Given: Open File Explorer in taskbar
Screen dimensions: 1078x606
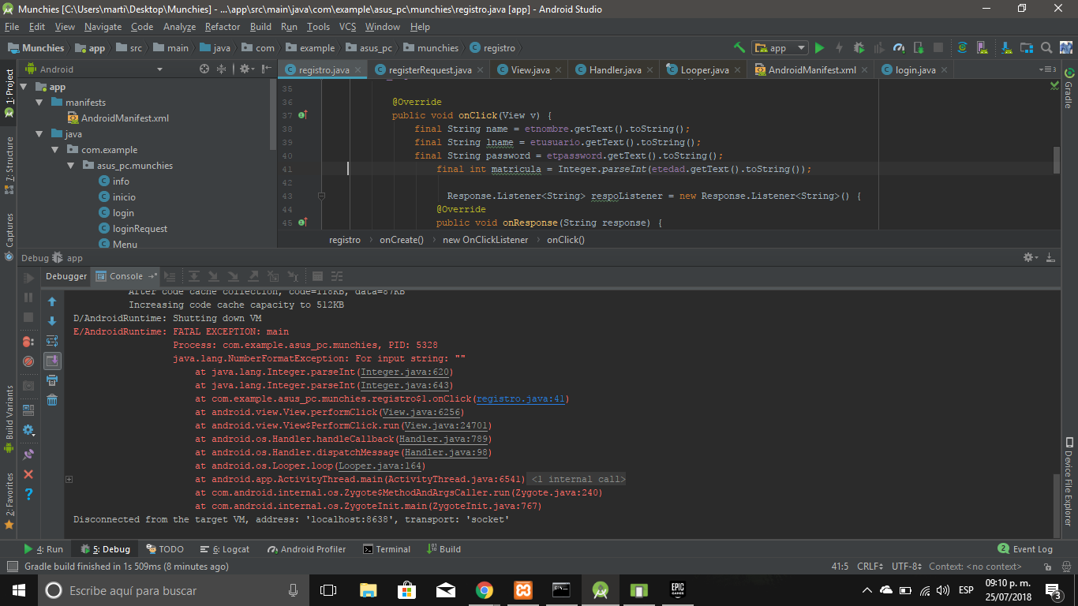Looking at the screenshot, I should pos(368,589).
